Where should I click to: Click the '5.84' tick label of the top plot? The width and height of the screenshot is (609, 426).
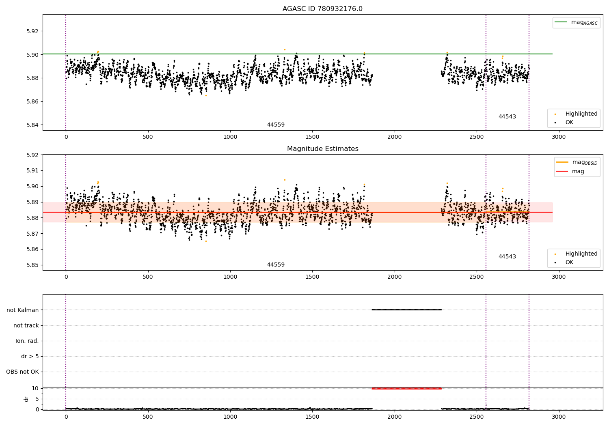coord(32,125)
